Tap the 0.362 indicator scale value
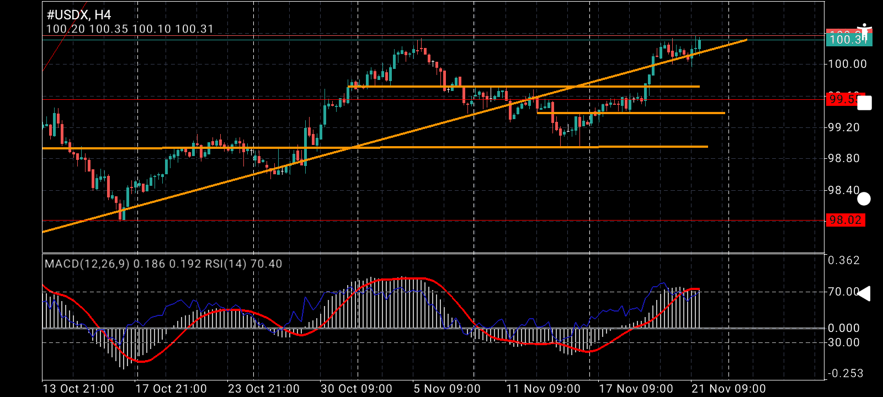Screen dimensions: 883x397 point(844,260)
